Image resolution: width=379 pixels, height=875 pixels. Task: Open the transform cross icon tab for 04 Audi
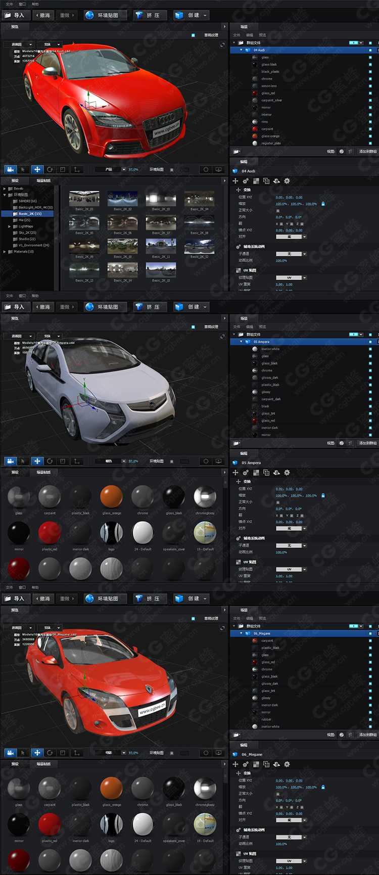(235, 180)
